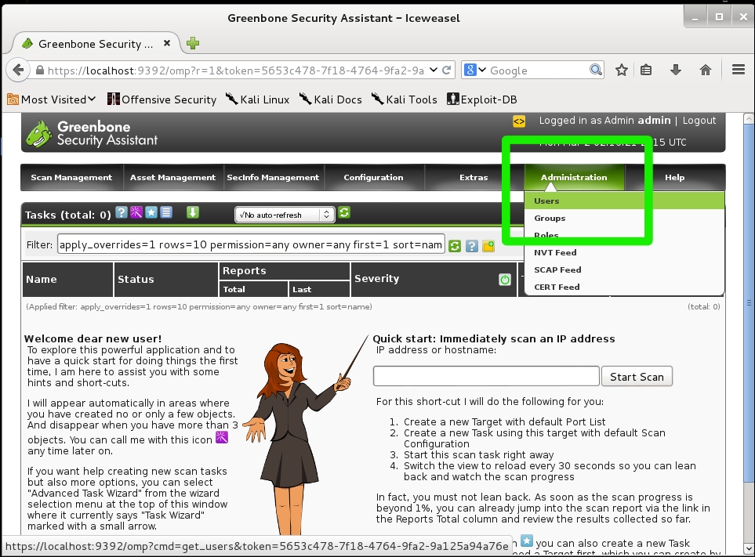Select Users in the Administration menu

[624, 201]
